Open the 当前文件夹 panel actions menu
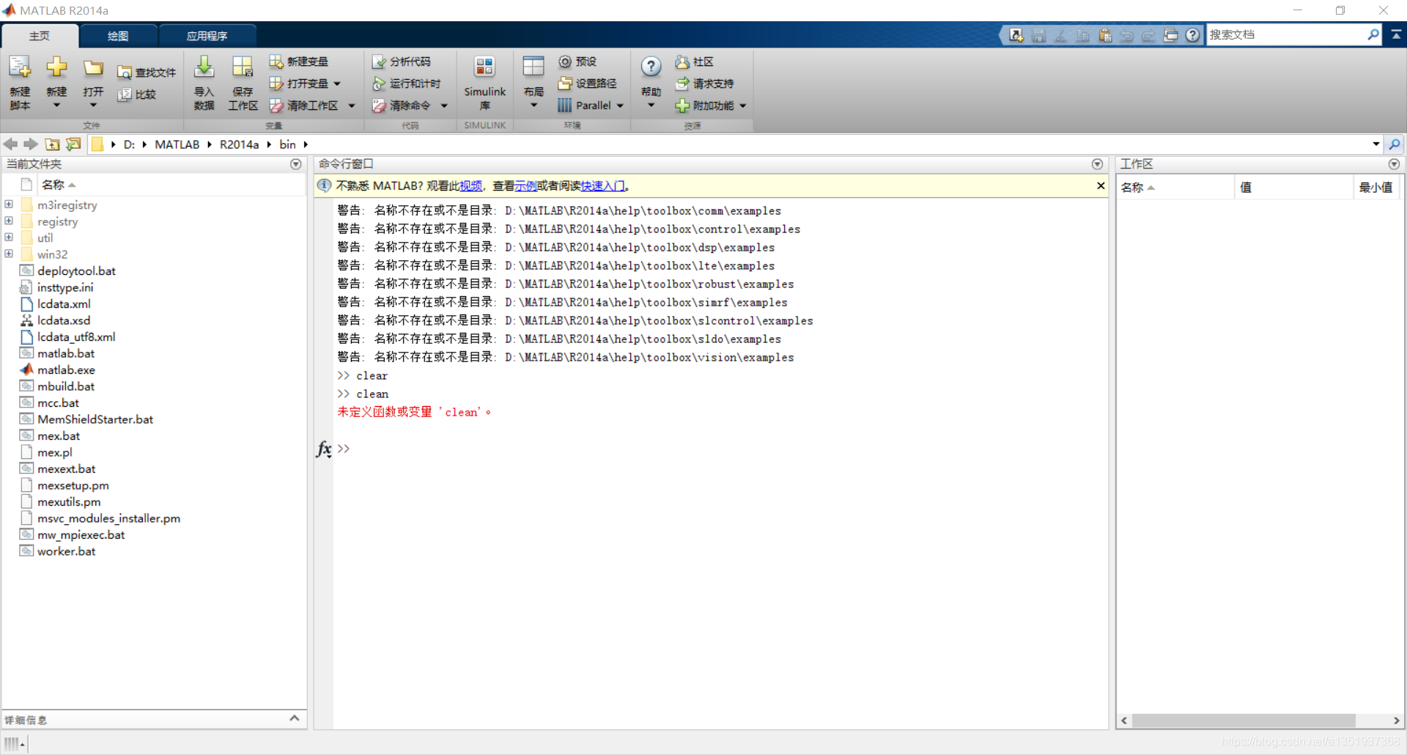Viewport: 1407px width, 755px height. coord(296,164)
